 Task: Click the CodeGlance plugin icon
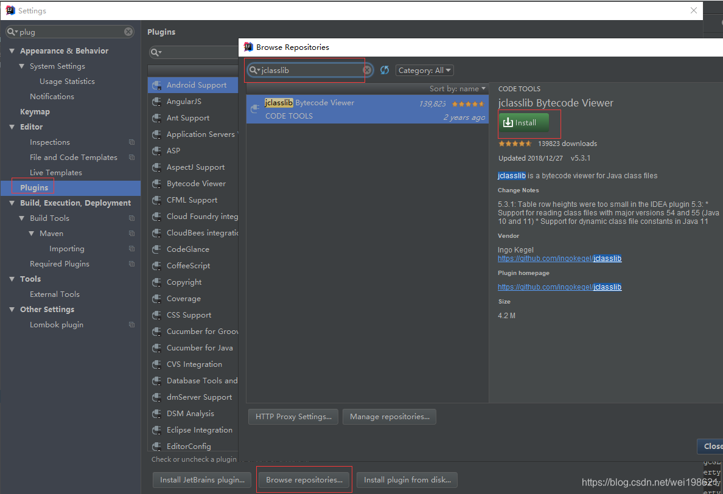[x=157, y=249]
